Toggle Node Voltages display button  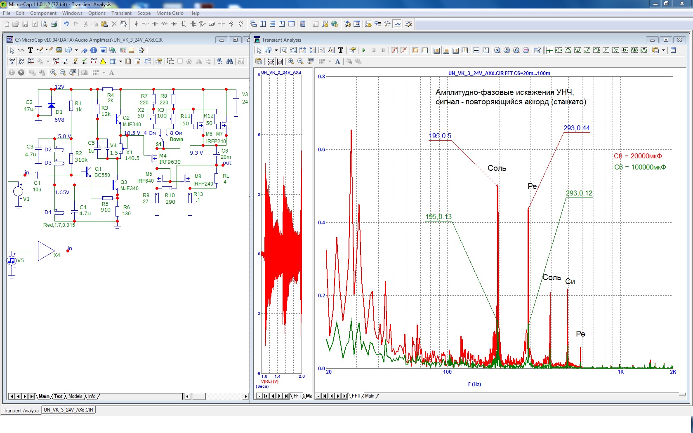[x=56, y=61]
